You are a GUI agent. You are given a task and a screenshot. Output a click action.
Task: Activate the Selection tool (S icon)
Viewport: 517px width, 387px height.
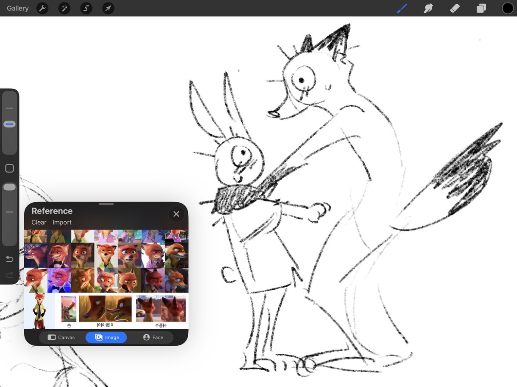(x=86, y=8)
